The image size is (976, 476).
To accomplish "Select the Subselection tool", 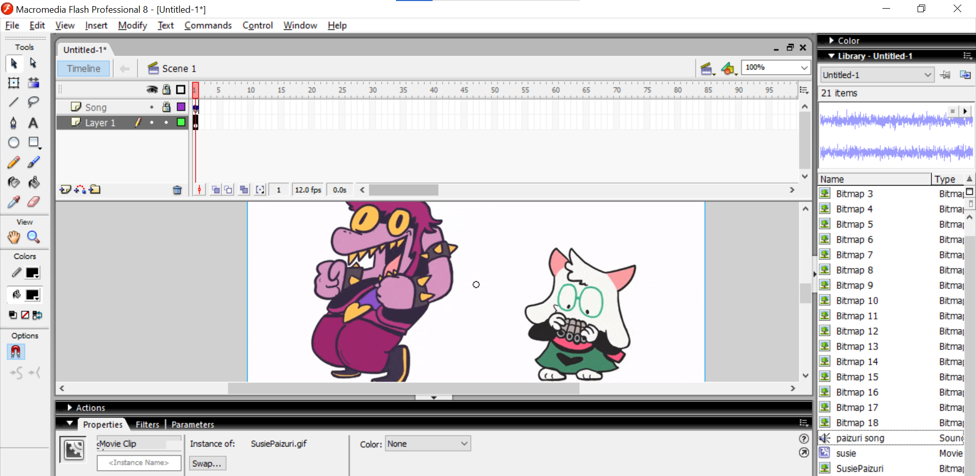I will tap(33, 63).
